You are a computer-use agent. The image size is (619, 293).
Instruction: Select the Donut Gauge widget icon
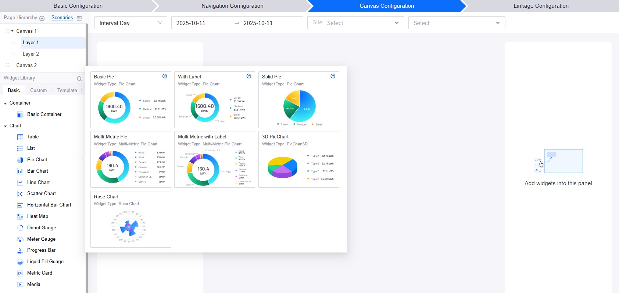[x=20, y=228]
